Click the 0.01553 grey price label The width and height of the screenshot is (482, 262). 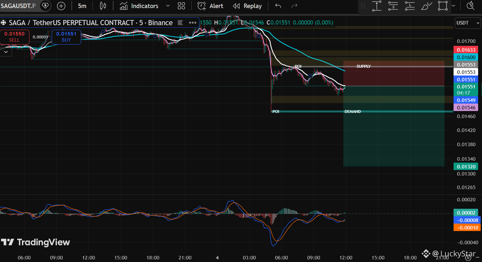click(466, 65)
